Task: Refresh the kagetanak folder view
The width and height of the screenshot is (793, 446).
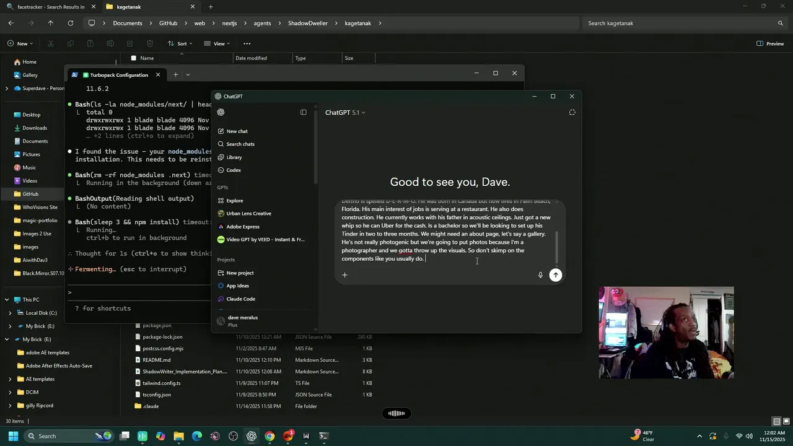Action: [x=71, y=23]
